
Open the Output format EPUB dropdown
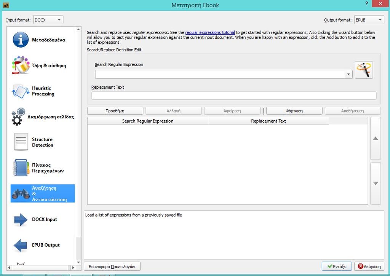click(x=369, y=20)
